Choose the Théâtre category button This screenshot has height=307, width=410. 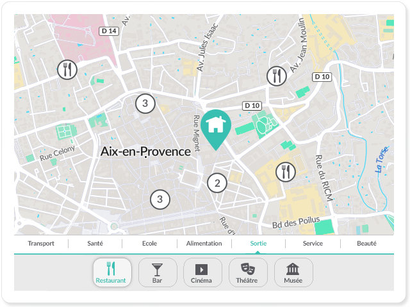[x=248, y=272]
